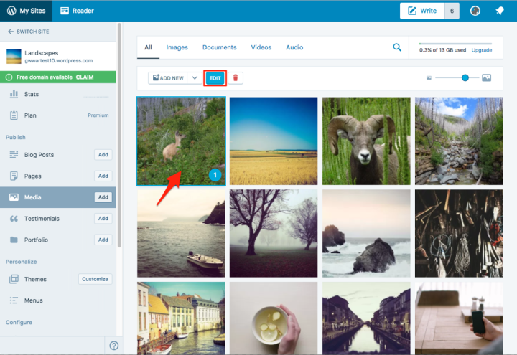Open user profile avatar
Image resolution: width=517 pixels, height=355 pixels.
point(475,11)
